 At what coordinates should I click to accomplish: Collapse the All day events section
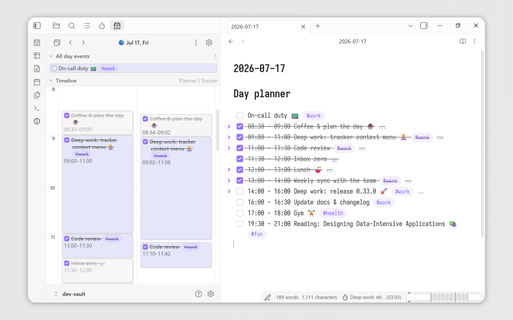[x=51, y=56]
